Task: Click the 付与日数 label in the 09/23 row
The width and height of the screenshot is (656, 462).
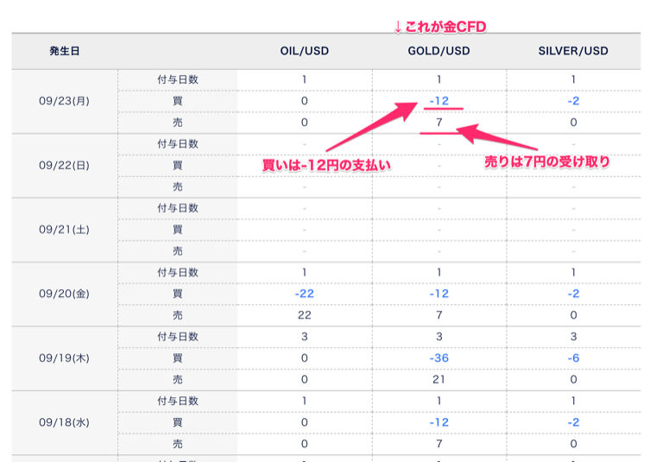Action: click(178, 79)
